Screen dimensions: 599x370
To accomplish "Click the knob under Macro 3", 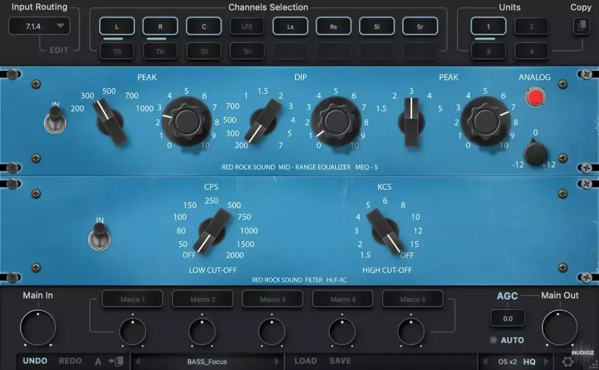I will (x=272, y=332).
